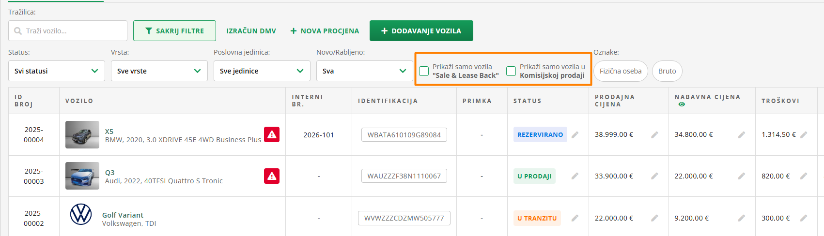824x236 pixels.
Task: Select the Fizična oseba tag chip
Action: 621,71
